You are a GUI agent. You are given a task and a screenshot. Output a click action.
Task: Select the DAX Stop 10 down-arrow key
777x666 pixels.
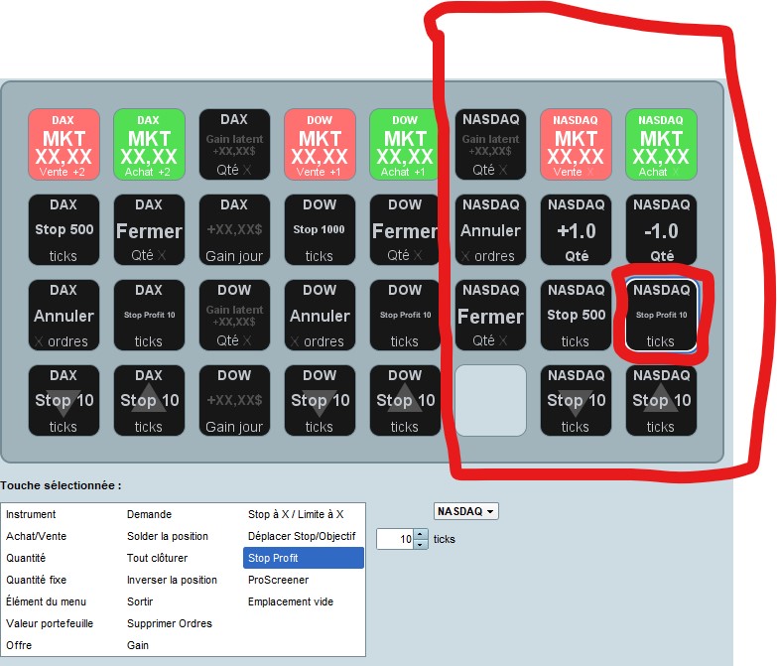point(64,400)
